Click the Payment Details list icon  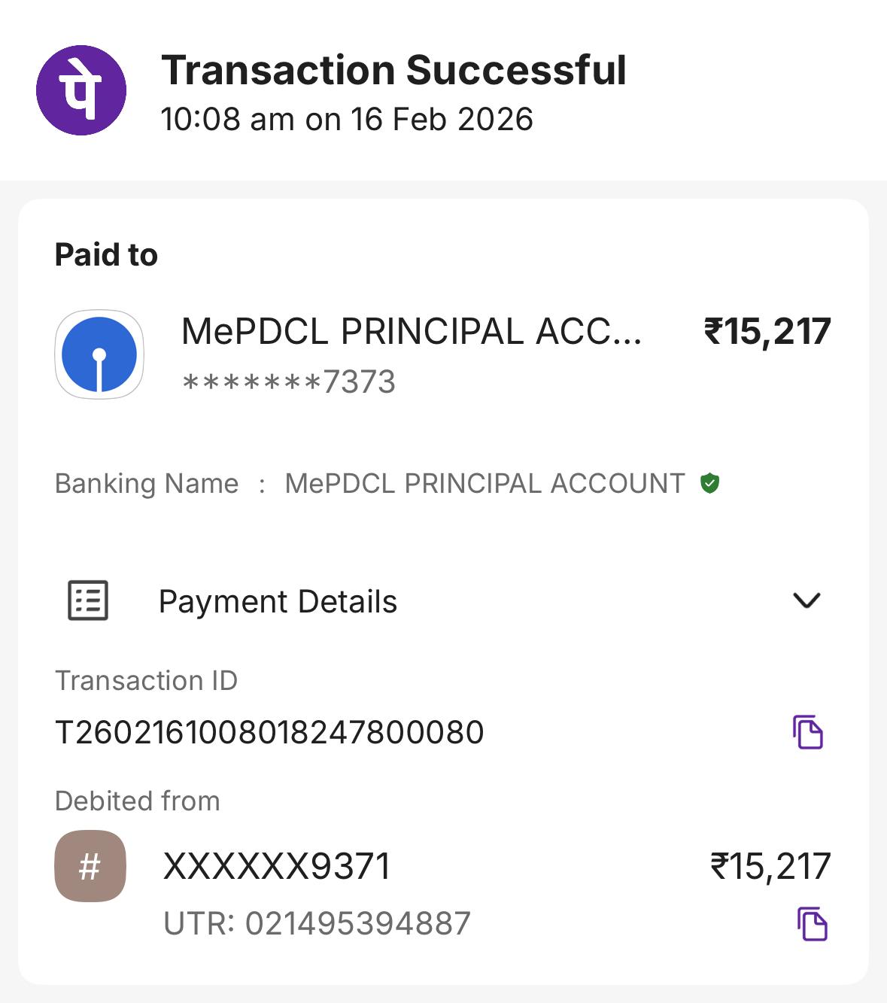[88, 600]
